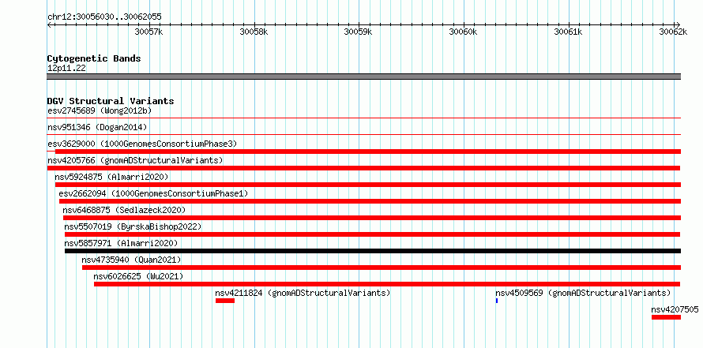This screenshot has width=703, height=348.
Task: Click the 12p11.22 band label
Action: coord(67,69)
